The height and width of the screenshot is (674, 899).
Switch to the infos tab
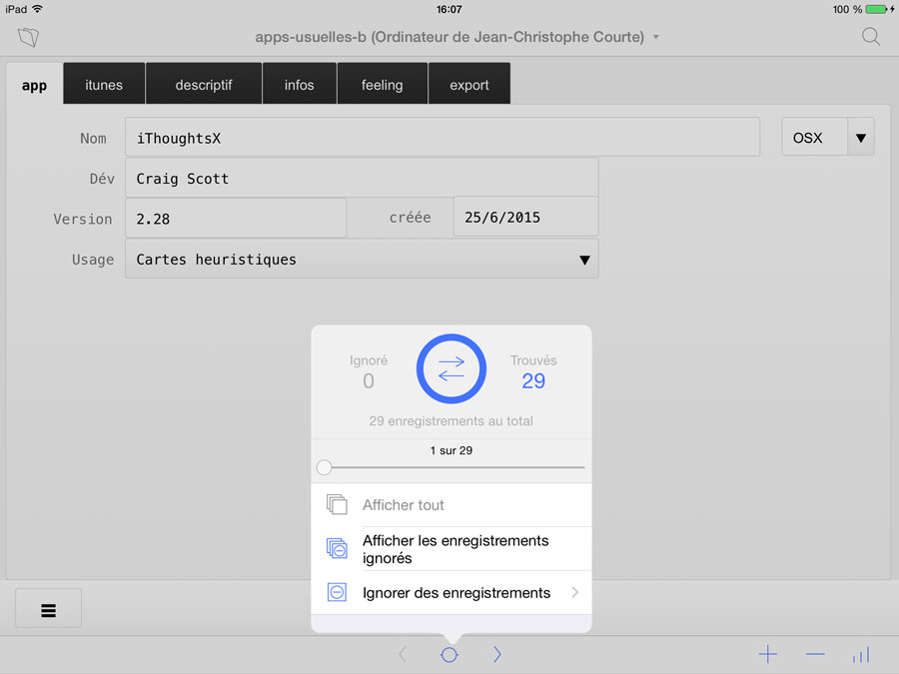click(x=300, y=84)
